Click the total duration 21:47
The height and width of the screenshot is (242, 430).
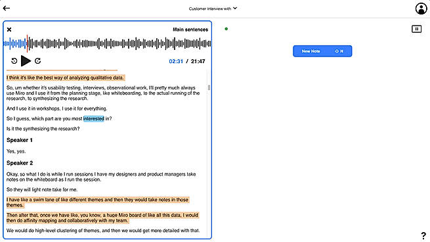(198, 61)
